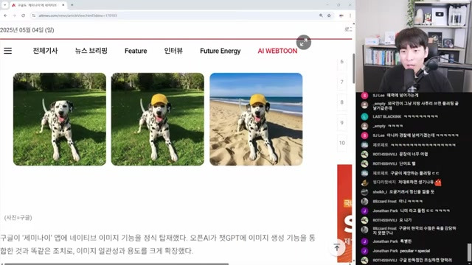Screen dimensions: 472x265
Task: Click the webcam video of the streamer
Action: pos(414,46)
